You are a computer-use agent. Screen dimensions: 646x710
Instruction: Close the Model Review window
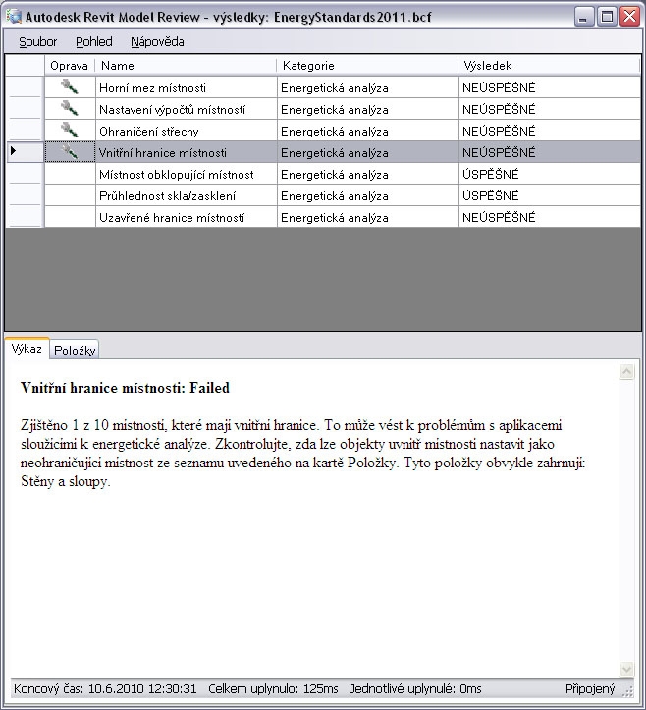click(x=629, y=17)
